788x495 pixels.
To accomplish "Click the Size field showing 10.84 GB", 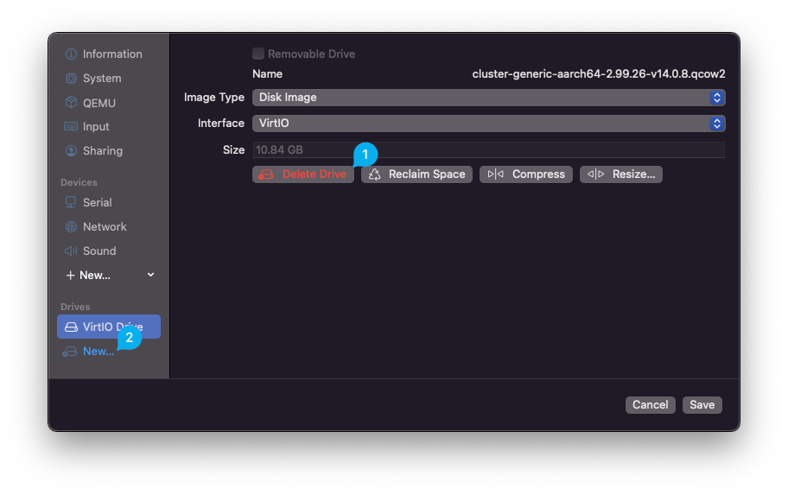I will pos(488,149).
